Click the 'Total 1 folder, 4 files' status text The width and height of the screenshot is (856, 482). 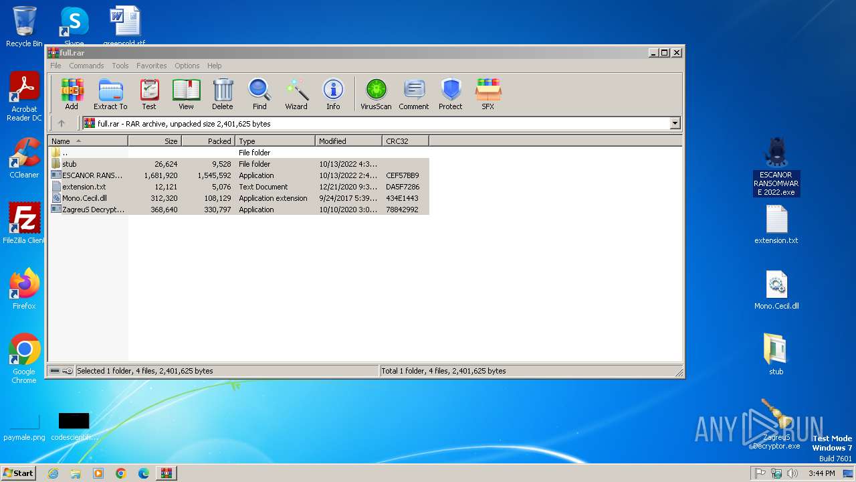tap(444, 371)
